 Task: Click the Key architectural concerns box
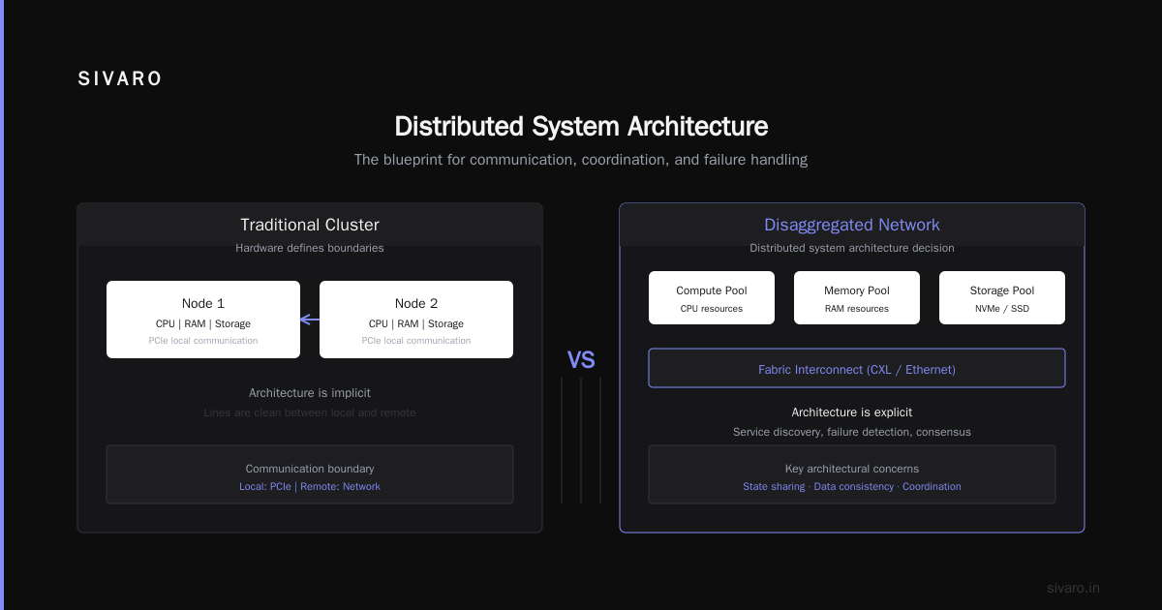(x=852, y=474)
